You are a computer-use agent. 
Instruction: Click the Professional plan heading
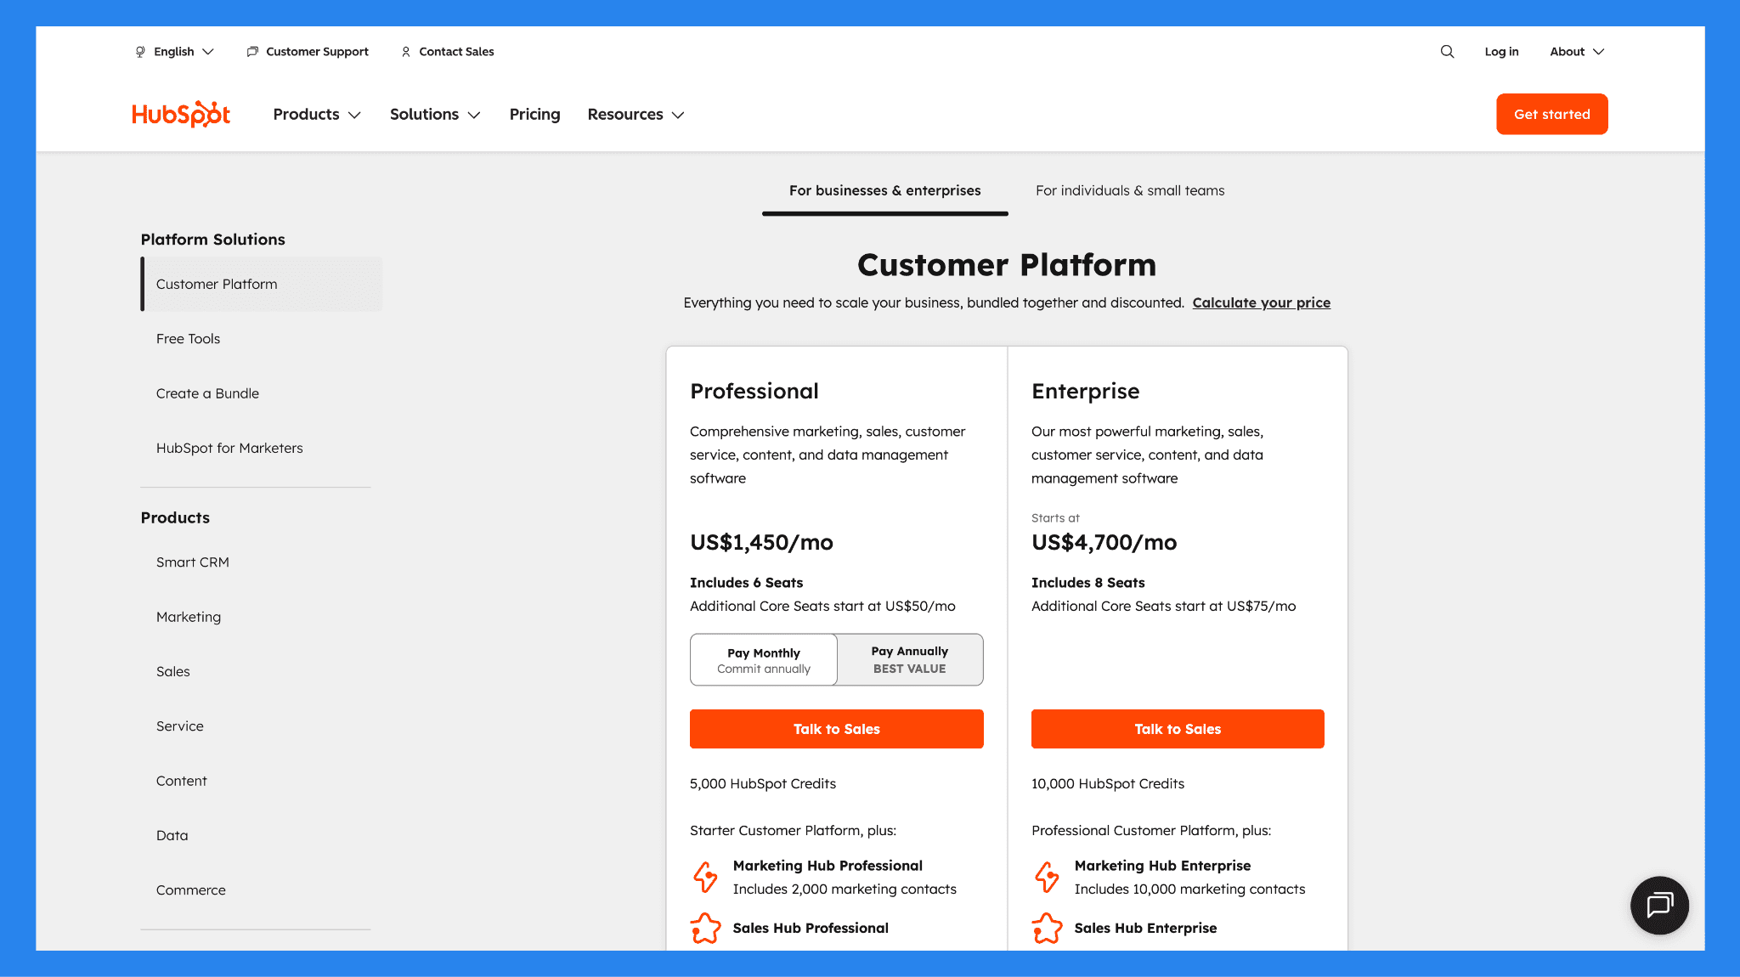coord(754,392)
